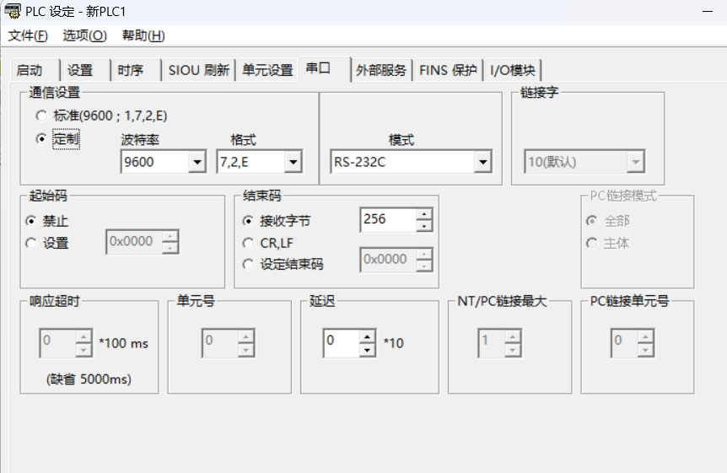
Task: Decrease the 延迟 delay value
Action: [367, 348]
